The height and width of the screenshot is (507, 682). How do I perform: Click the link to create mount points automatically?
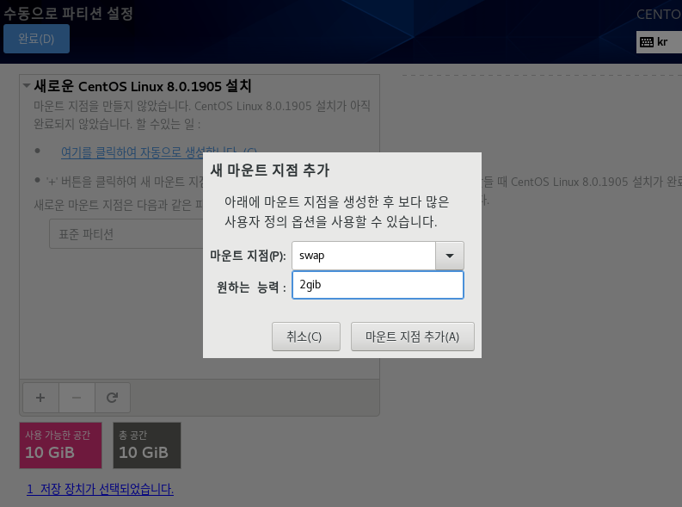158,151
